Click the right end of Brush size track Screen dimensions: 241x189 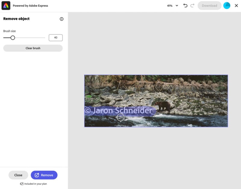[x=44, y=38]
